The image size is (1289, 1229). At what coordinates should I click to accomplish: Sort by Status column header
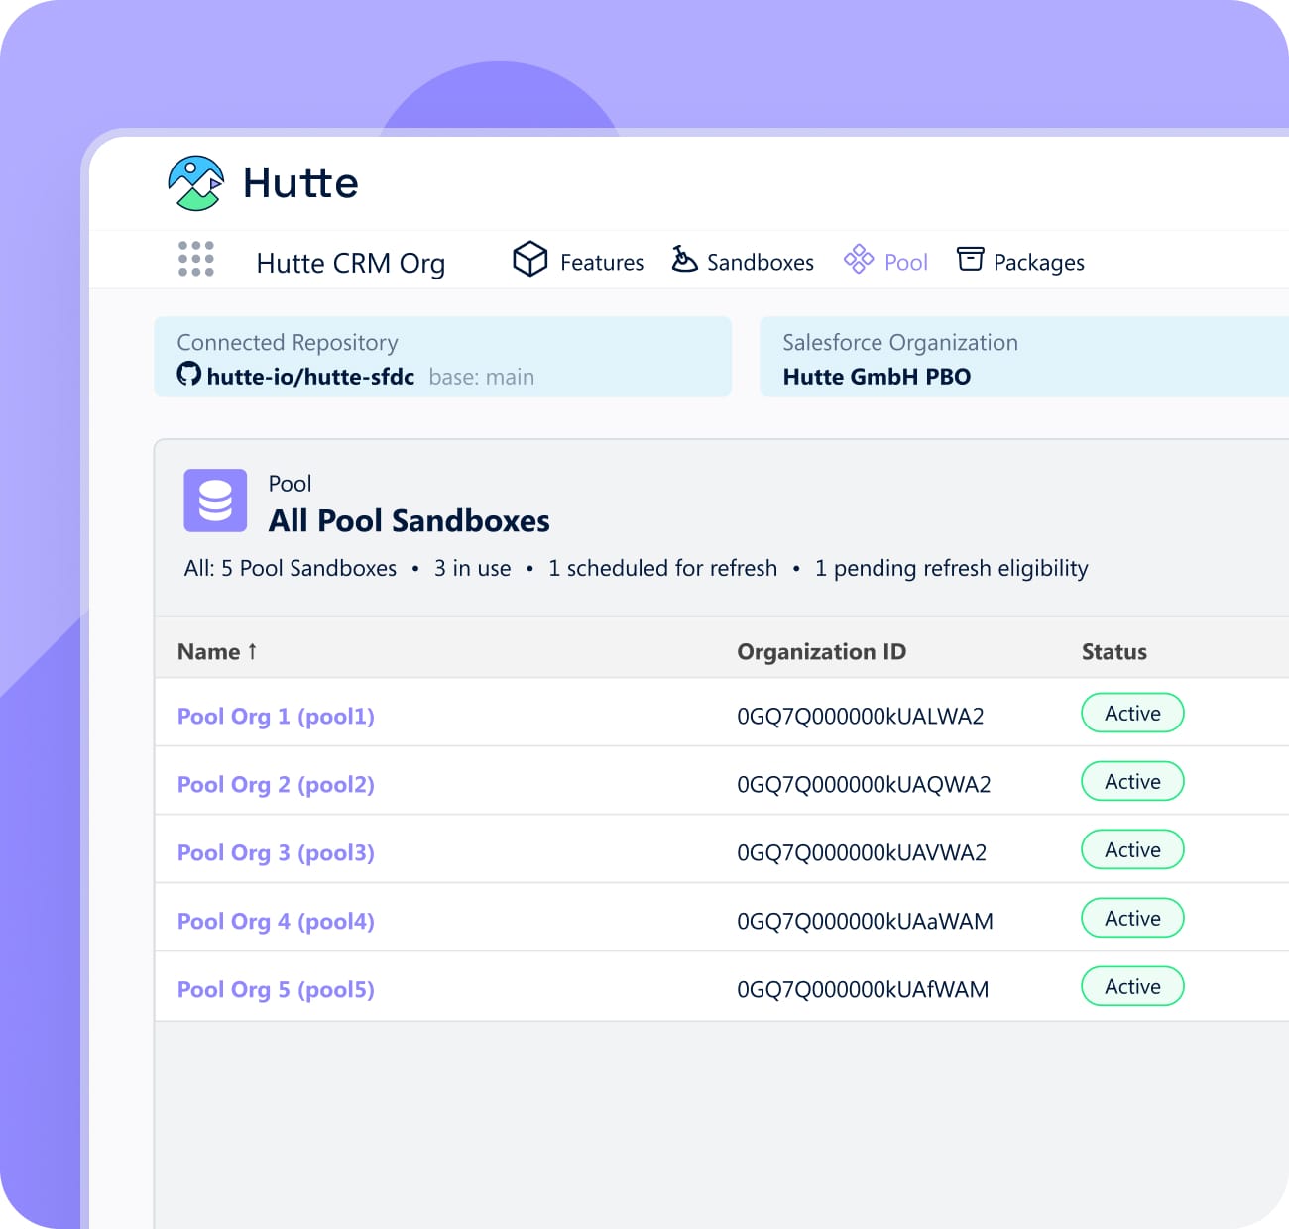pyautogui.click(x=1113, y=652)
